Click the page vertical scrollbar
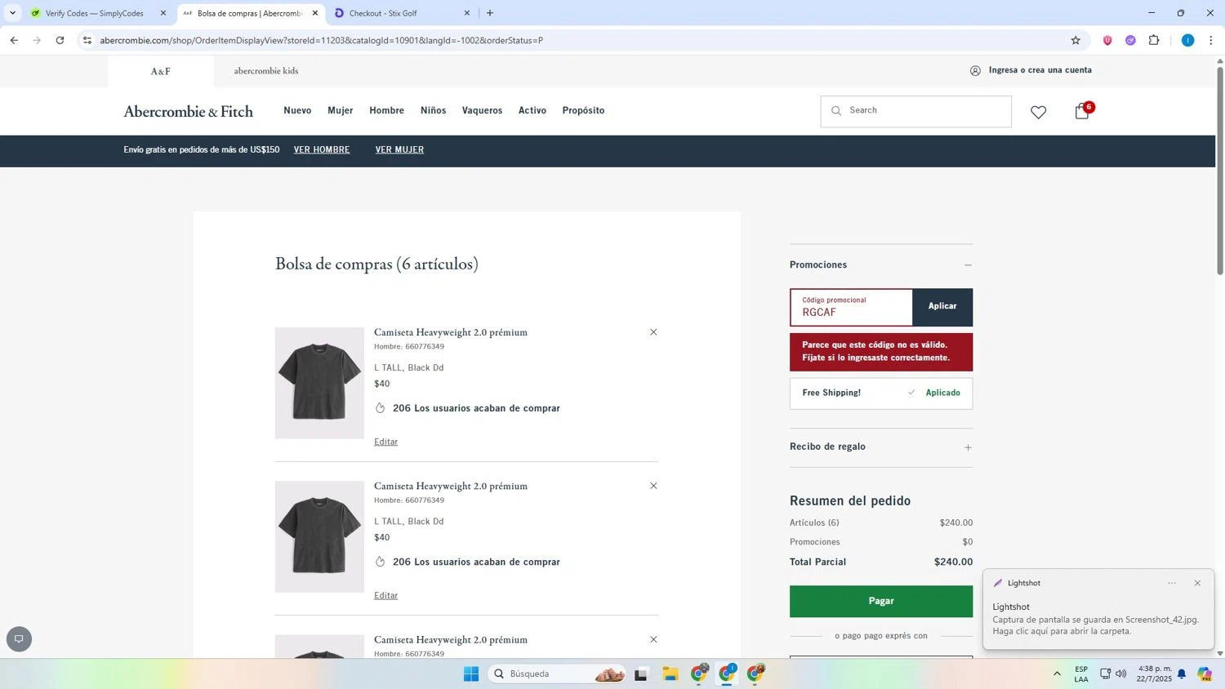 pyautogui.click(x=1220, y=170)
